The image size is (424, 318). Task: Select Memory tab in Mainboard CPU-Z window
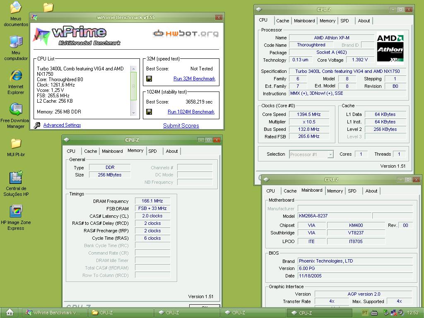coord(335,191)
